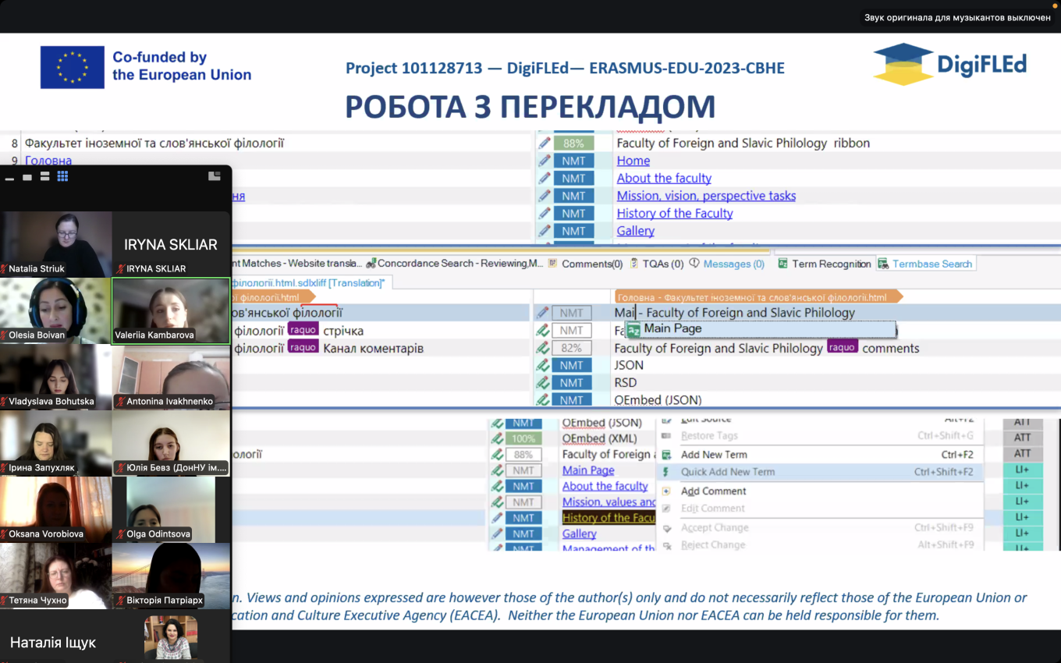This screenshot has height=663, width=1061.
Task: Open the Messages (0) tab
Action: point(733,264)
